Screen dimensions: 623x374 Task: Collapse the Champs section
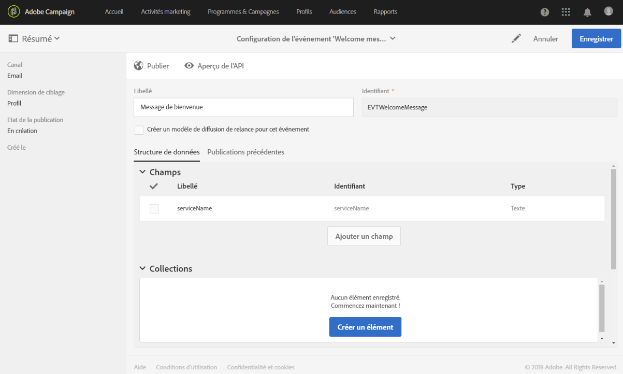coord(143,172)
